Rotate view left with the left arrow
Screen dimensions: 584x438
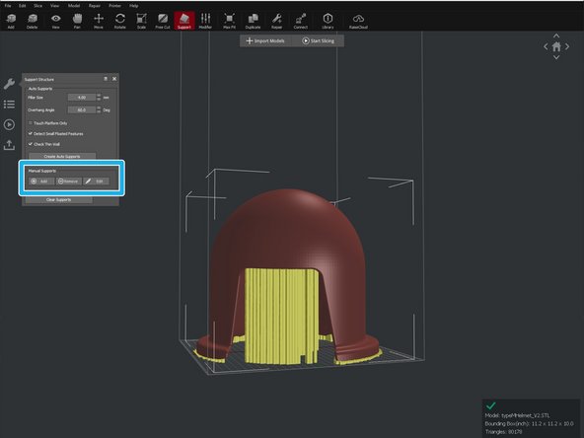tap(546, 46)
